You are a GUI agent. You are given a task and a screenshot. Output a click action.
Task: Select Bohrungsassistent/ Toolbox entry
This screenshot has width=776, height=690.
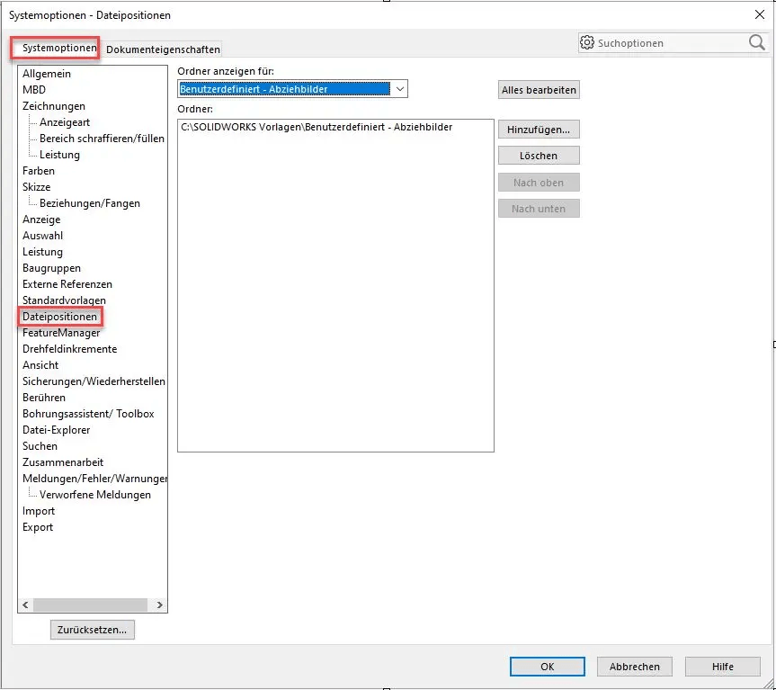tap(88, 414)
